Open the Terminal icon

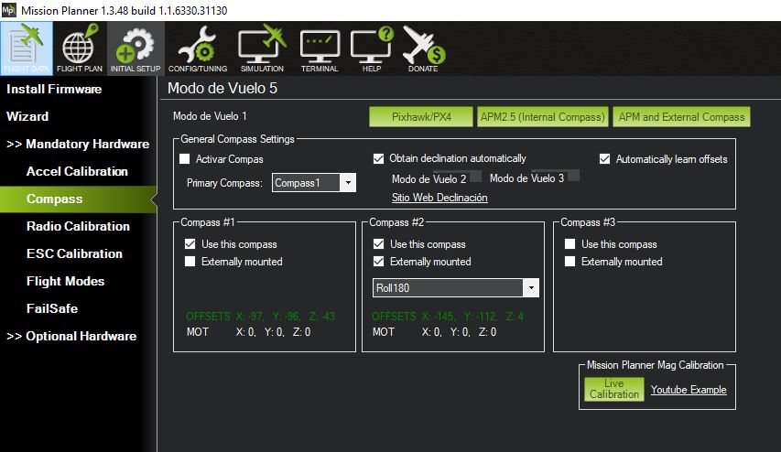pos(320,48)
